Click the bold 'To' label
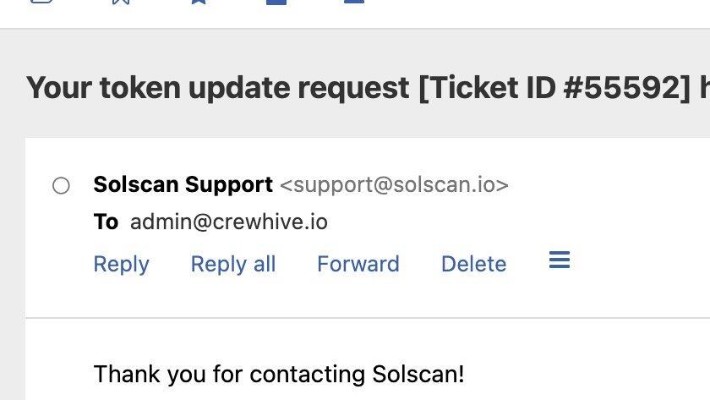This screenshot has width=710, height=400. 106,222
